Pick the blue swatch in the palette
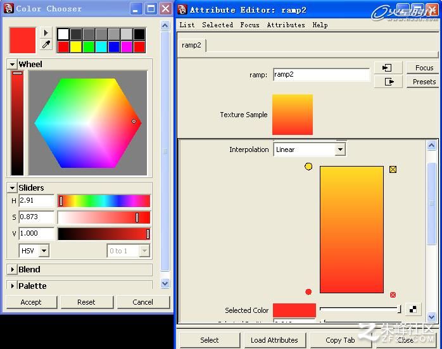The image size is (442, 349). [114, 47]
